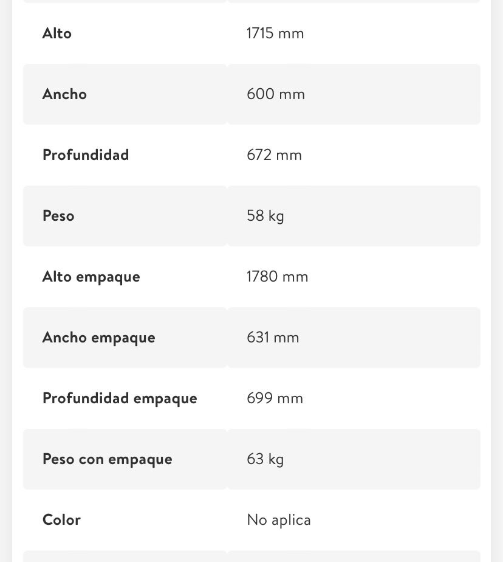Image resolution: width=503 pixels, height=562 pixels.
Task: Select the 699 mm packaging depth value
Action: [x=275, y=398]
